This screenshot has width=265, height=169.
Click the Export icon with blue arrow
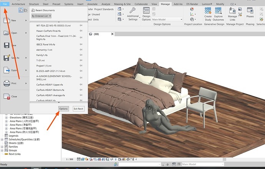pyautogui.click(x=7, y=70)
